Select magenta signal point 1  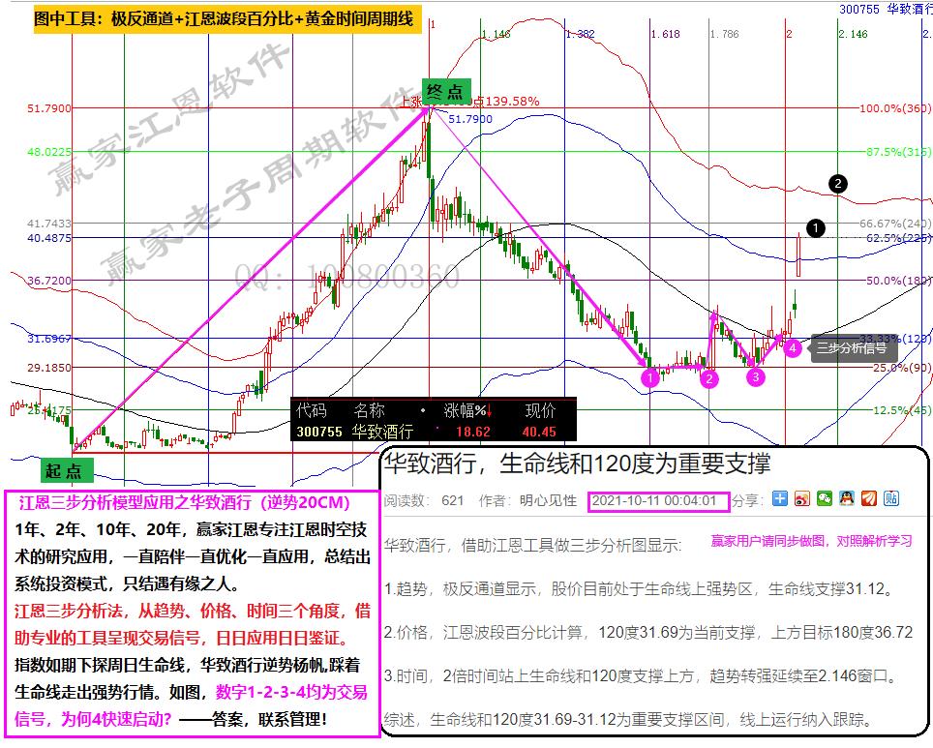coord(650,378)
